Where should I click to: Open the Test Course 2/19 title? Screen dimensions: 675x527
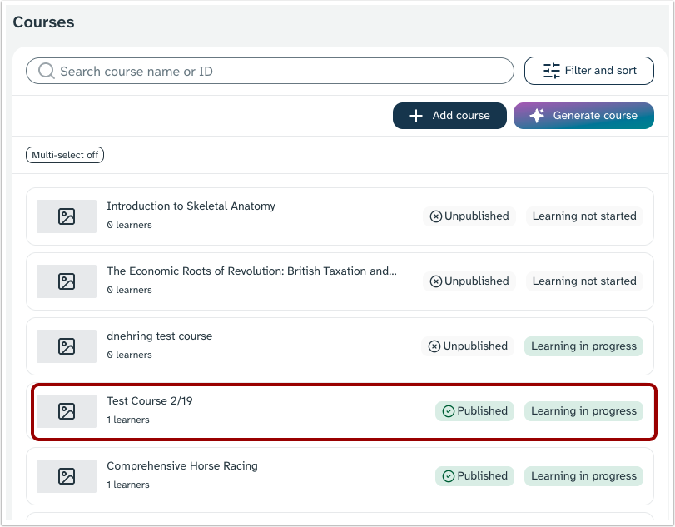click(149, 401)
